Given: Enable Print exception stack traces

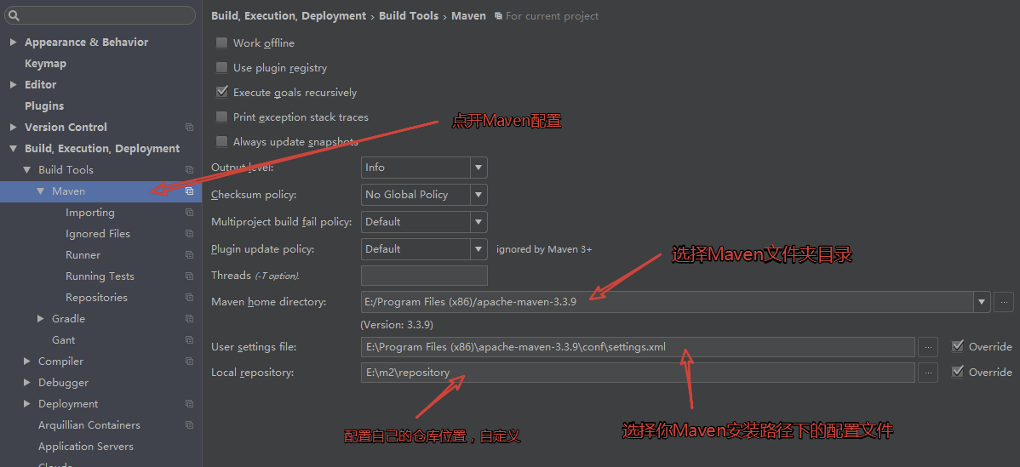Looking at the screenshot, I should coord(222,117).
